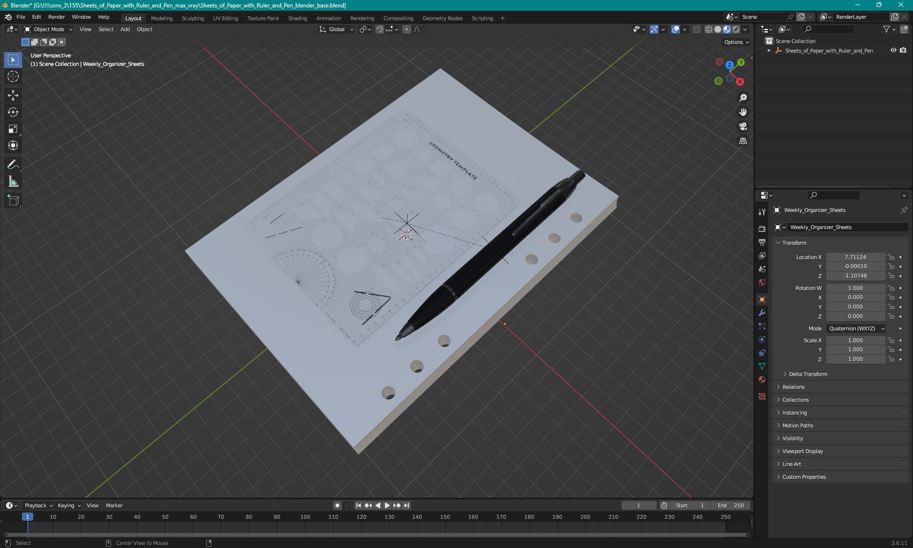Open the Modifiers wrench properties tab
Viewport: 913px width, 548px height.
coord(762,313)
